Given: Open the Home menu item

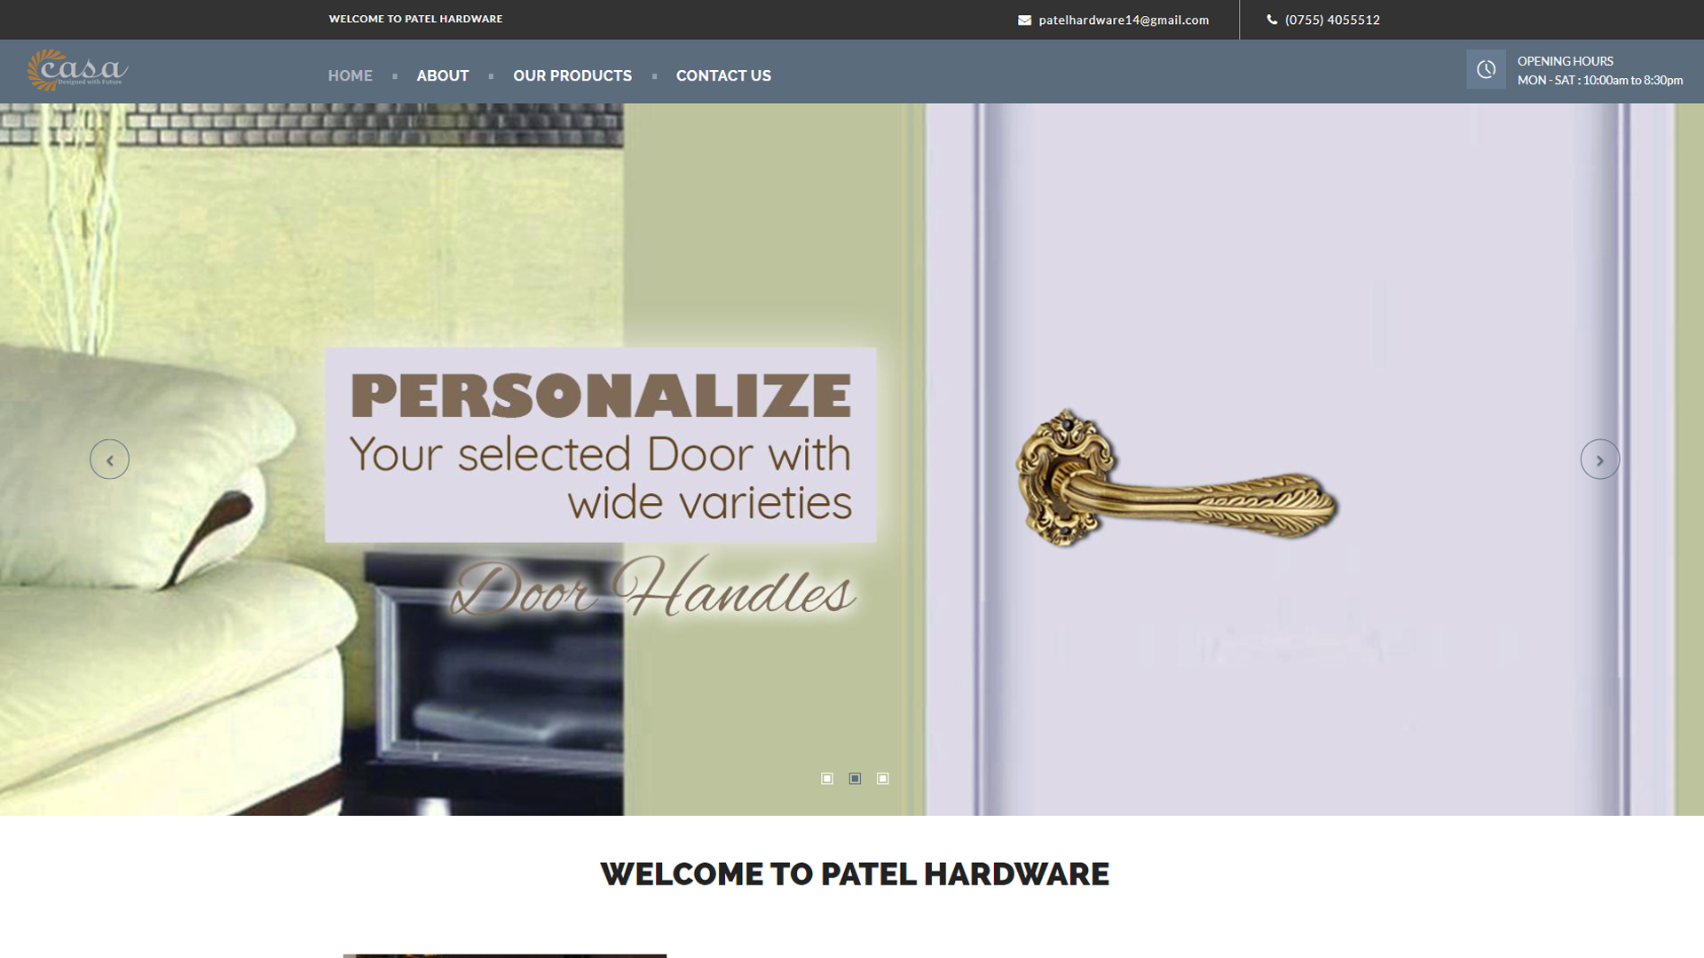Looking at the screenshot, I should pyautogui.click(x=350, y=76).
